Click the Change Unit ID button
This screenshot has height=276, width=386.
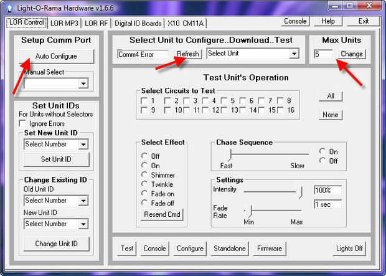(x=57, y=244)
